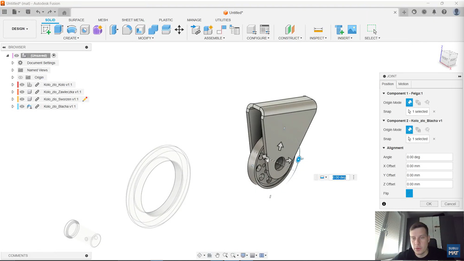Click the Move/Copy tool icon
This screenshot has width=464, height=261.
(x=179, y=30)
